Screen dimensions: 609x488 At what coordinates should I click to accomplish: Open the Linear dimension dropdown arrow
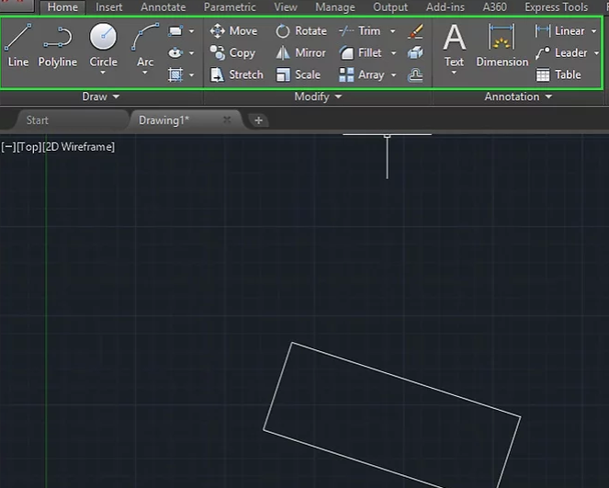pos(593,31)
